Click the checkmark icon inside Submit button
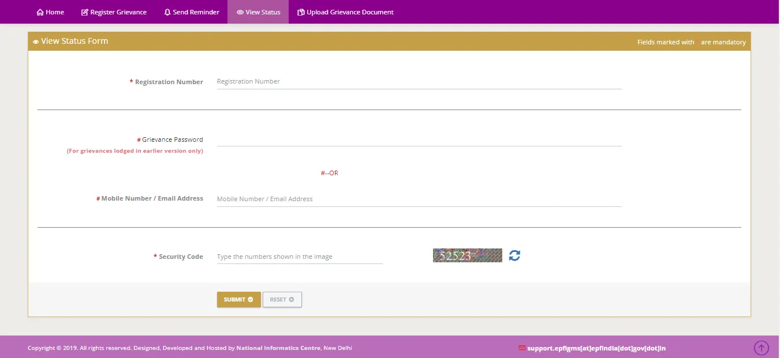The image size is (780, 358). pos(251,299)
